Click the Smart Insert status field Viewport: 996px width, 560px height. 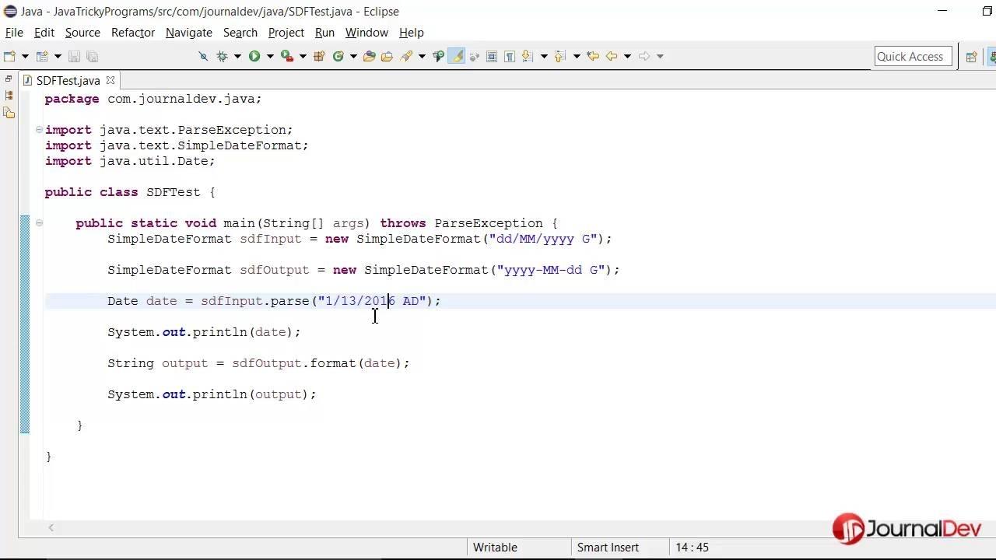click(619, 548)
